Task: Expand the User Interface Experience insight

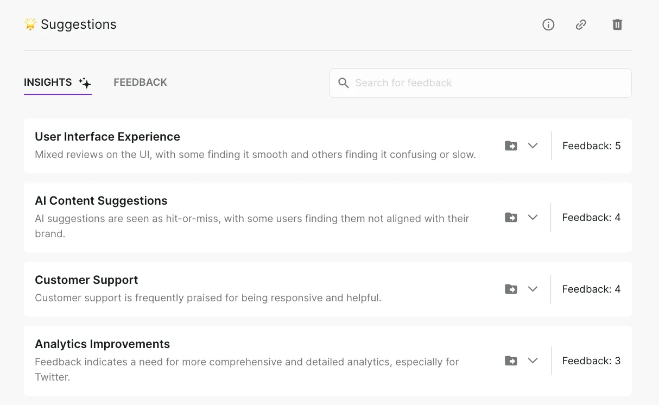Action: click(x=533, y=145)
